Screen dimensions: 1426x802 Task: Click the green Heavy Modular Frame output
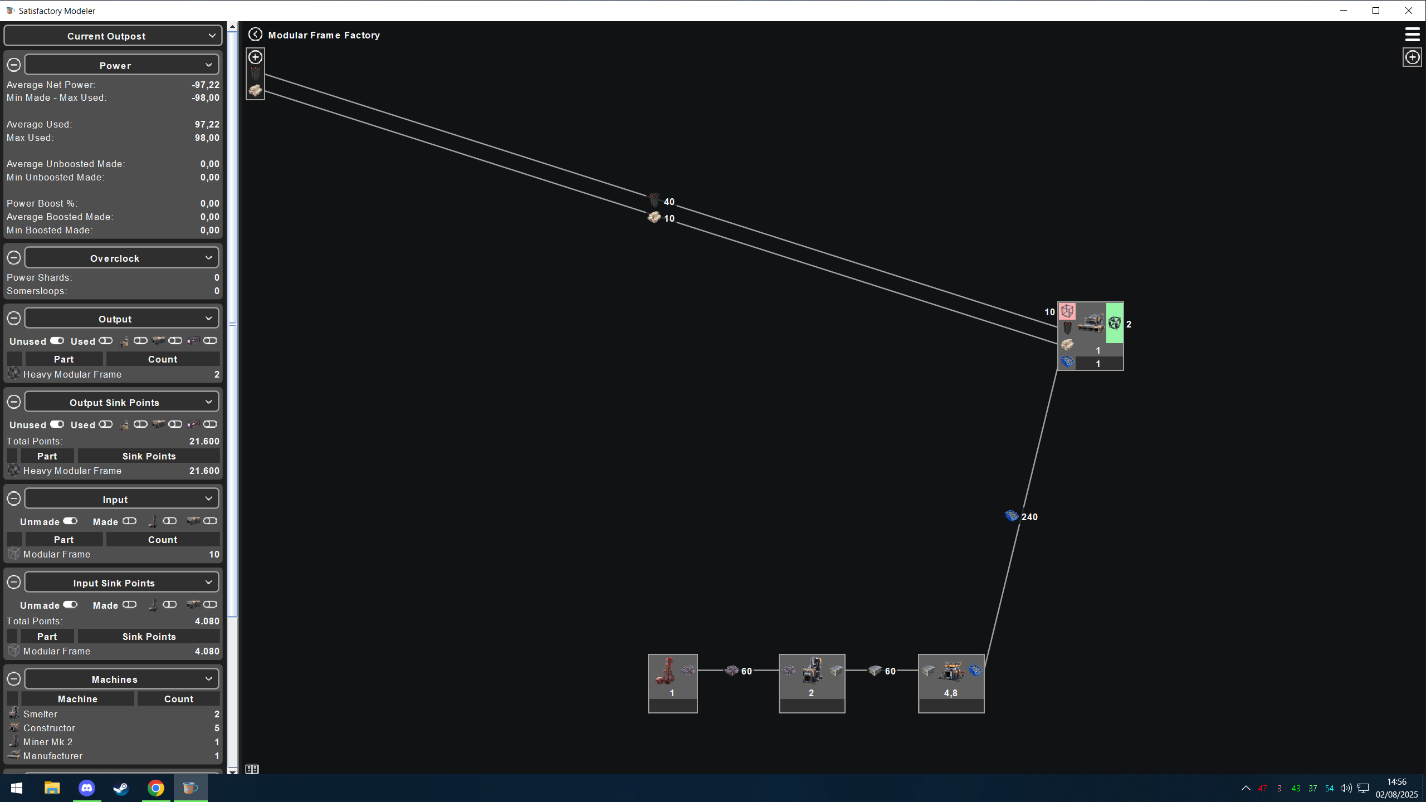click(1115, 322)
